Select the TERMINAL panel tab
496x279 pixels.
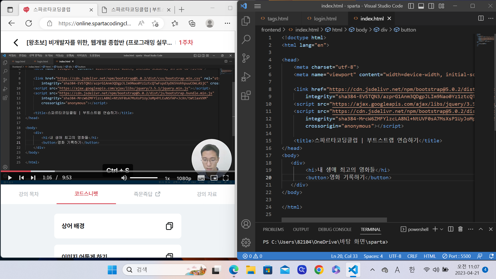point(371,229)
